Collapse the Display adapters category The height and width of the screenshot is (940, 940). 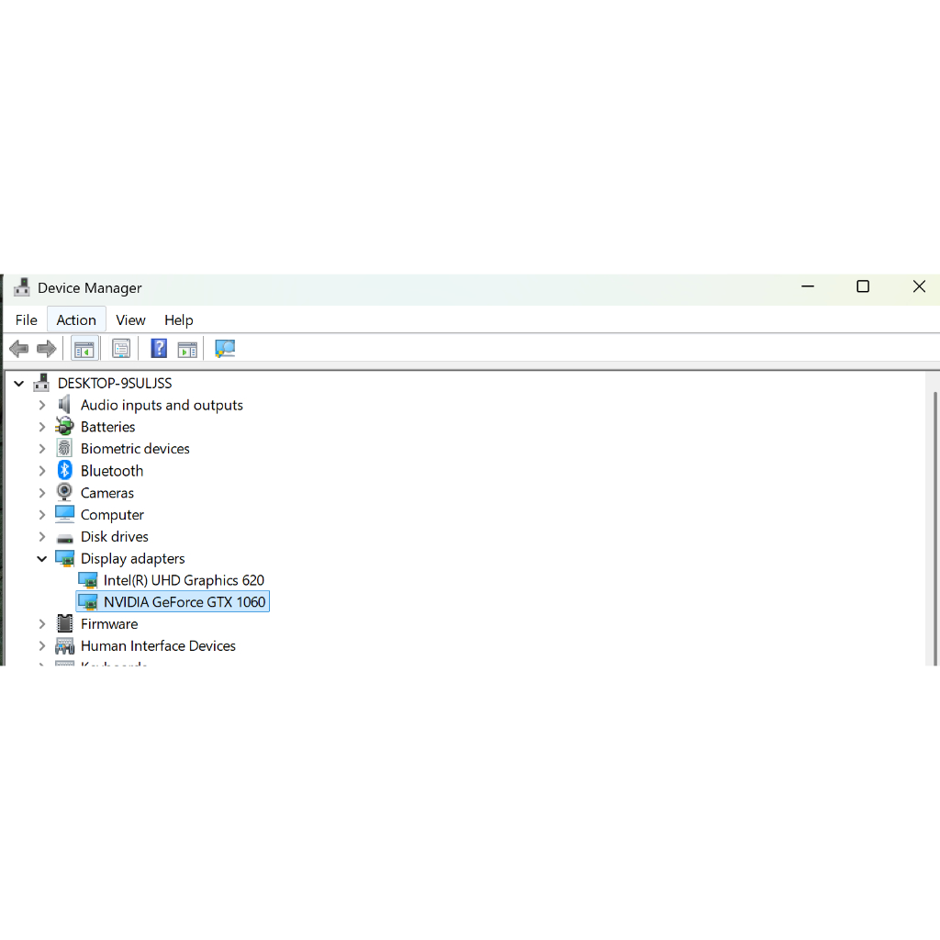[42, 558]
